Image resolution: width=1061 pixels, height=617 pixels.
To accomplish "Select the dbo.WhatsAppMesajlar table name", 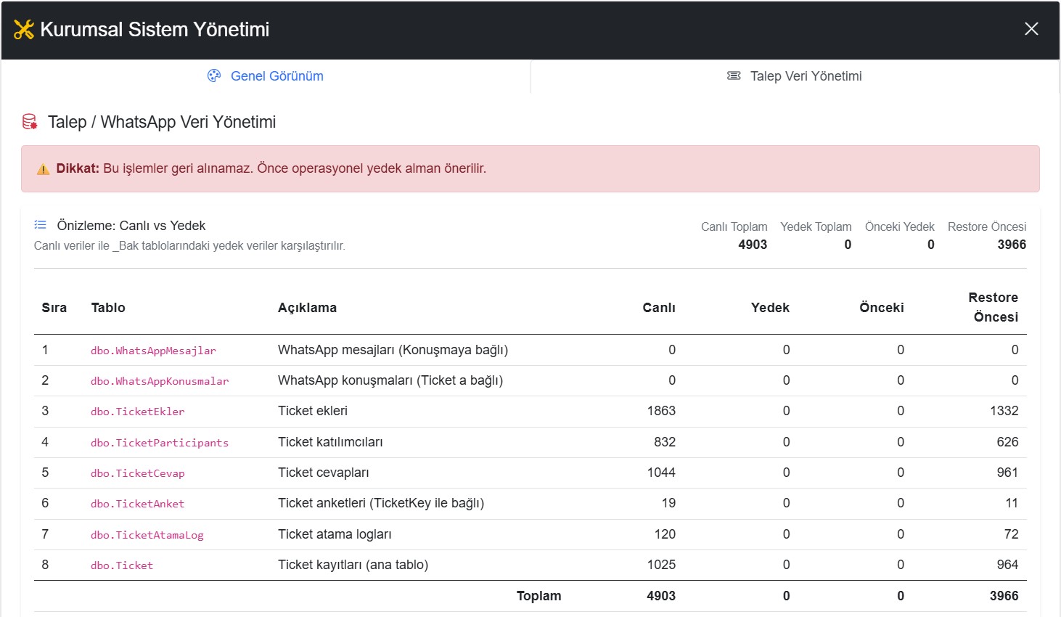I will (153, 351).
